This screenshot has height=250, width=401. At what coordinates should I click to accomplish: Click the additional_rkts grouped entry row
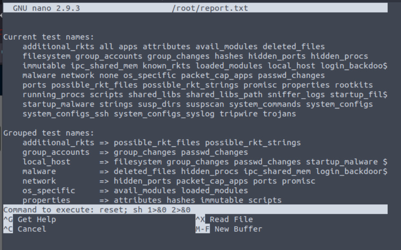[161, 142]
